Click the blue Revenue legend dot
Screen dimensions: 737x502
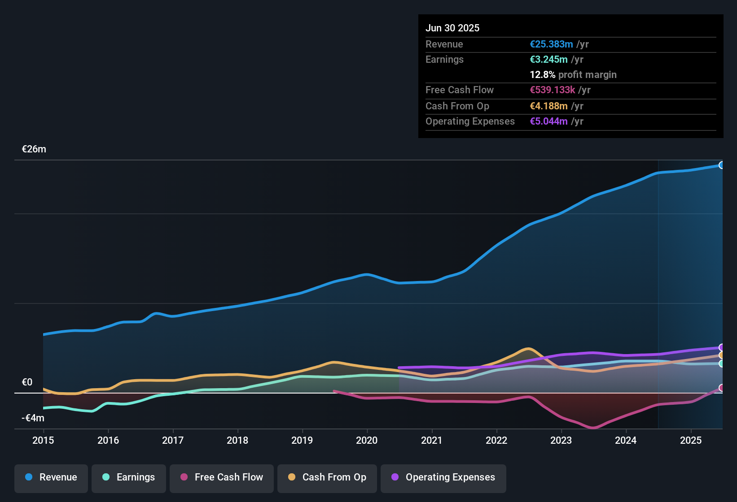coord(29,477)
